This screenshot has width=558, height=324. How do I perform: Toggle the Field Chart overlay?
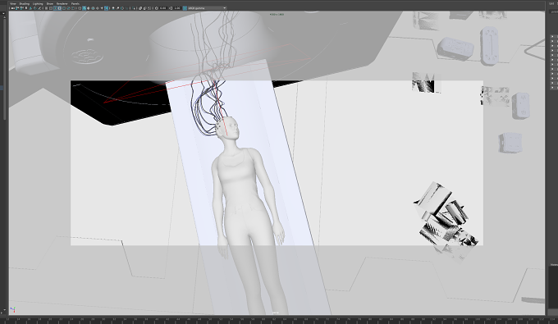point(64,8)
